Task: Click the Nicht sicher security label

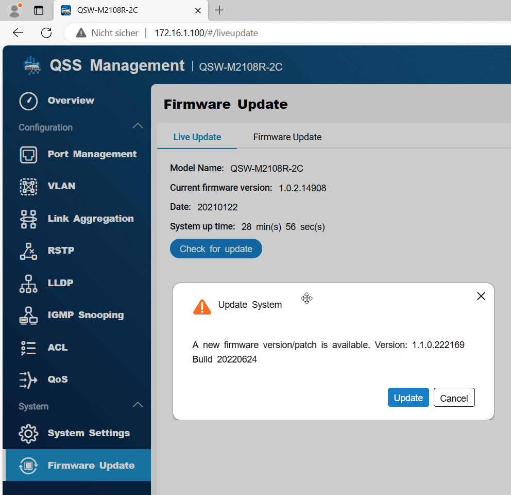Action: tap(115, 33)
